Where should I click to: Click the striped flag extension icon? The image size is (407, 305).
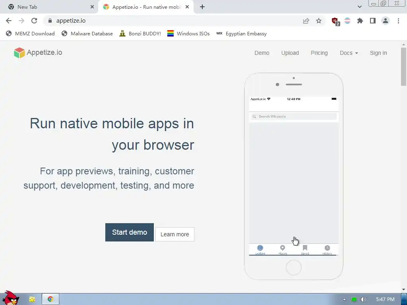pyautogui.click(x=347, y=21)
